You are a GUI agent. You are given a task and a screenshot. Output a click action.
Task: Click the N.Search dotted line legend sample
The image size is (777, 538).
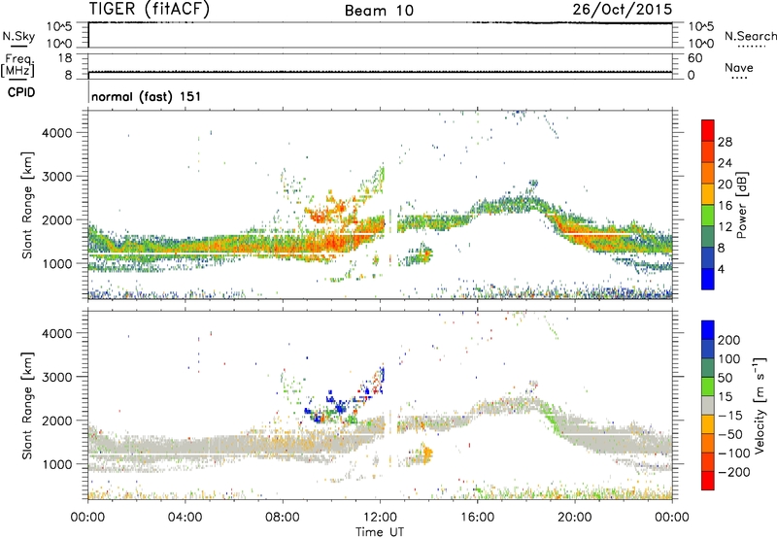tap(751, 47)
